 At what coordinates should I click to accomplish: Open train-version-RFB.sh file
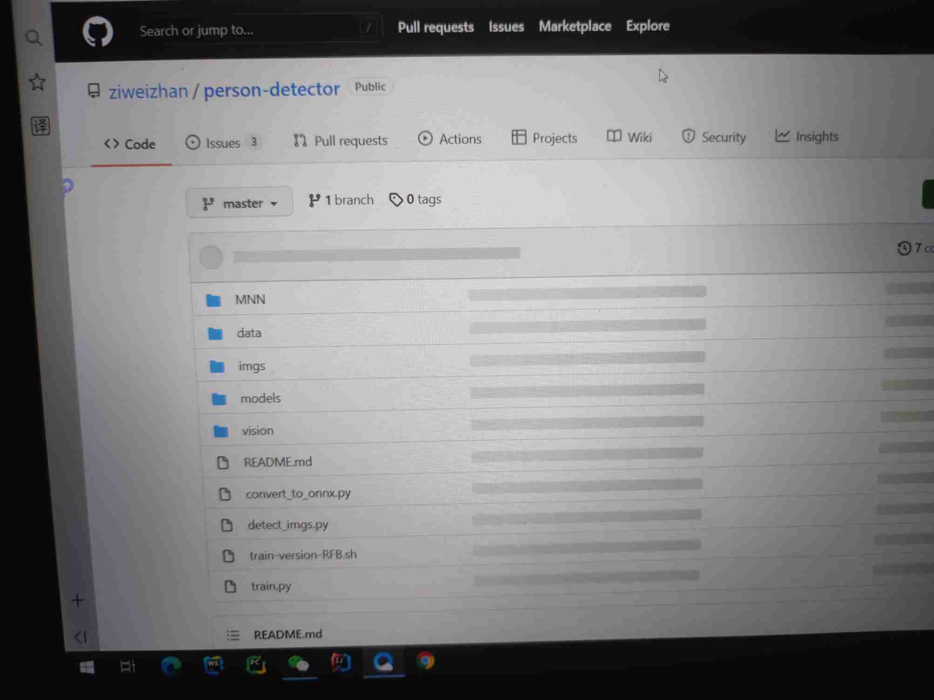[x=303, y=555]
